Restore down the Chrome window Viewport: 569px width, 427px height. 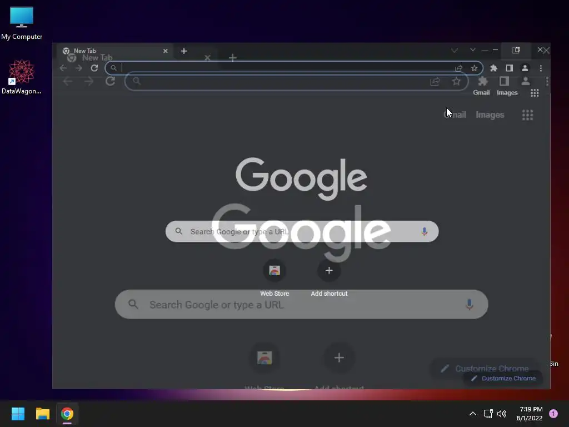(516, 50)
